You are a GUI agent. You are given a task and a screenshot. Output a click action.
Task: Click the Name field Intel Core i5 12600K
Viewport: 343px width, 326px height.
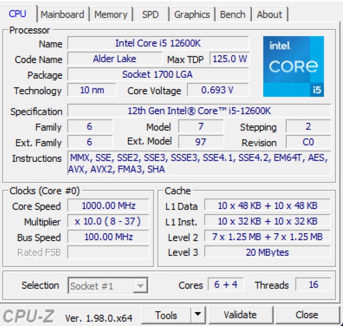point(158,43)
